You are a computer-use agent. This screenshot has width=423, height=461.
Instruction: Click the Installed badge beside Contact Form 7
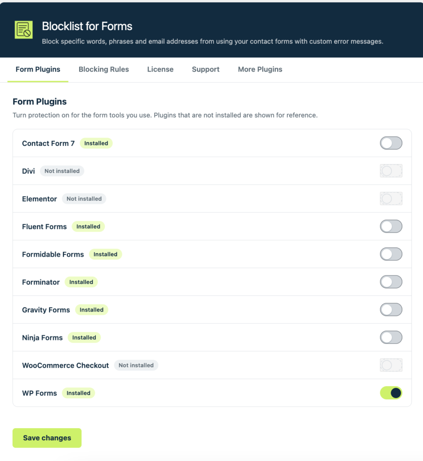point(96,143)
